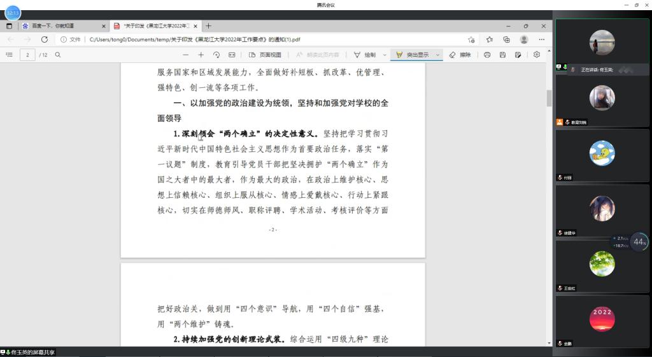Open a new browser tab

click(208, 26)
